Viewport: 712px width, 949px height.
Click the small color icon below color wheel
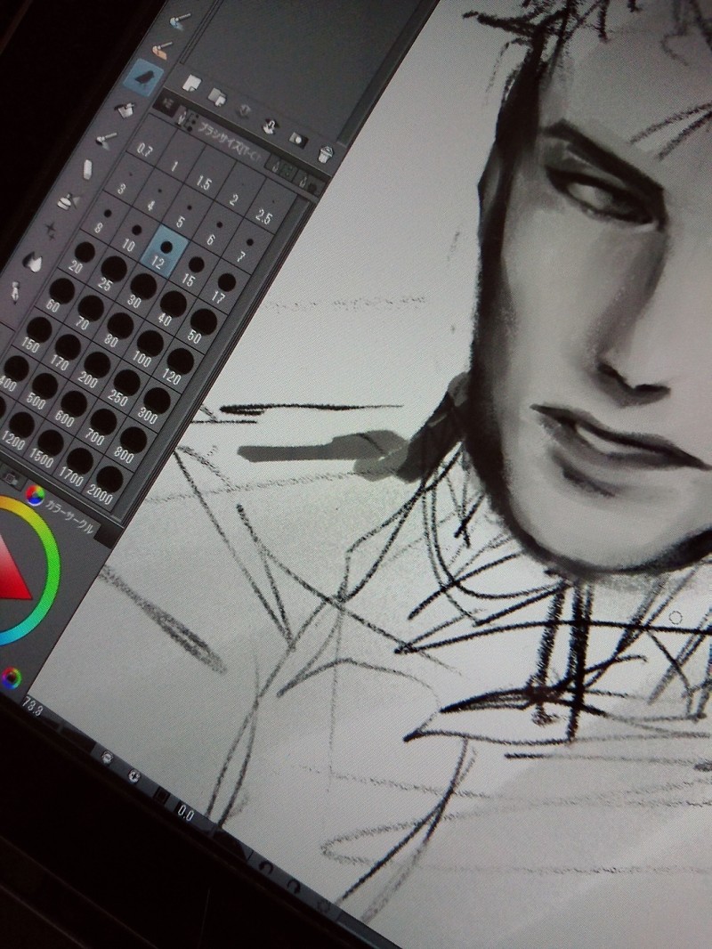(11, 678)
